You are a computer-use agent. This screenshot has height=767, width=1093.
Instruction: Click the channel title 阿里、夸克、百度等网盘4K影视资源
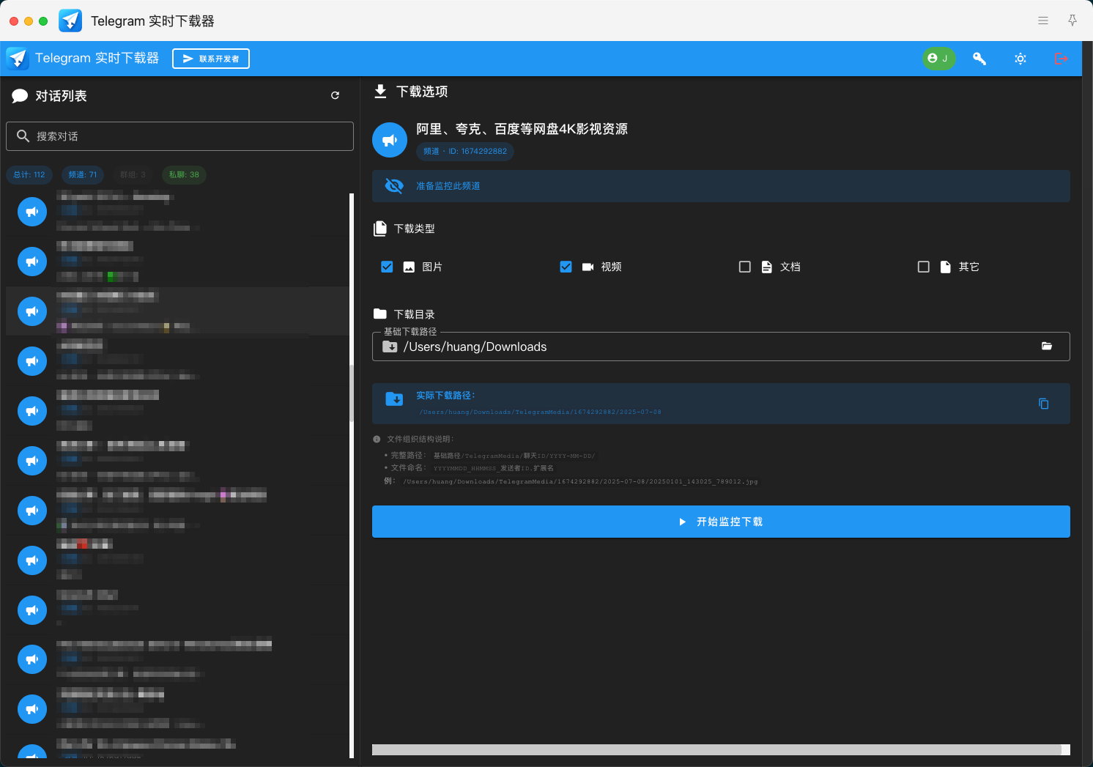[x=522, y=129]
